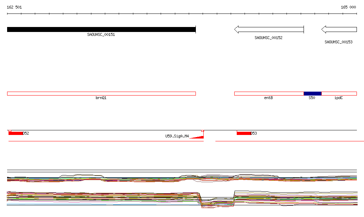Click the expression dip in lower profile
The image size is (364, 217).
pyautogui.click(x=218, y=202)
